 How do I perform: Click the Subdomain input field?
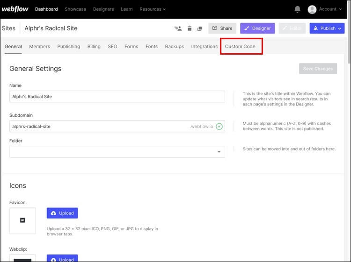tap(117, 127)
